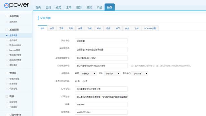Switch to the 财务 settings sub-tab
The width and height of the screenshot is (206, 116).
(71, 28)
